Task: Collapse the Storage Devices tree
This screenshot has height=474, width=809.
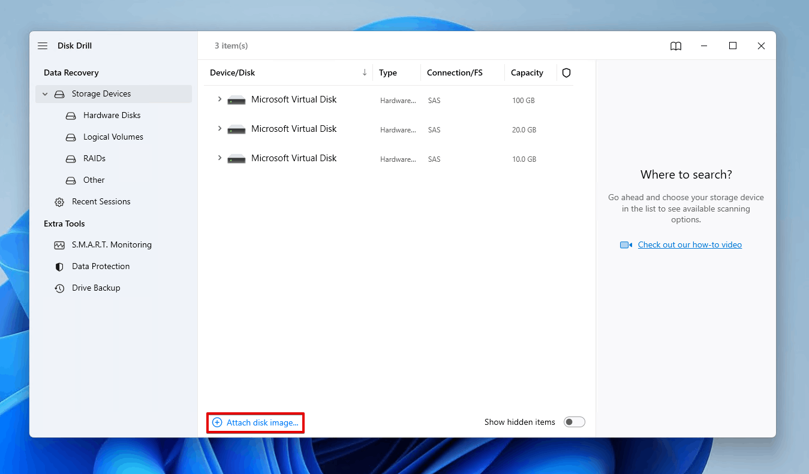Action: [45, 94]
